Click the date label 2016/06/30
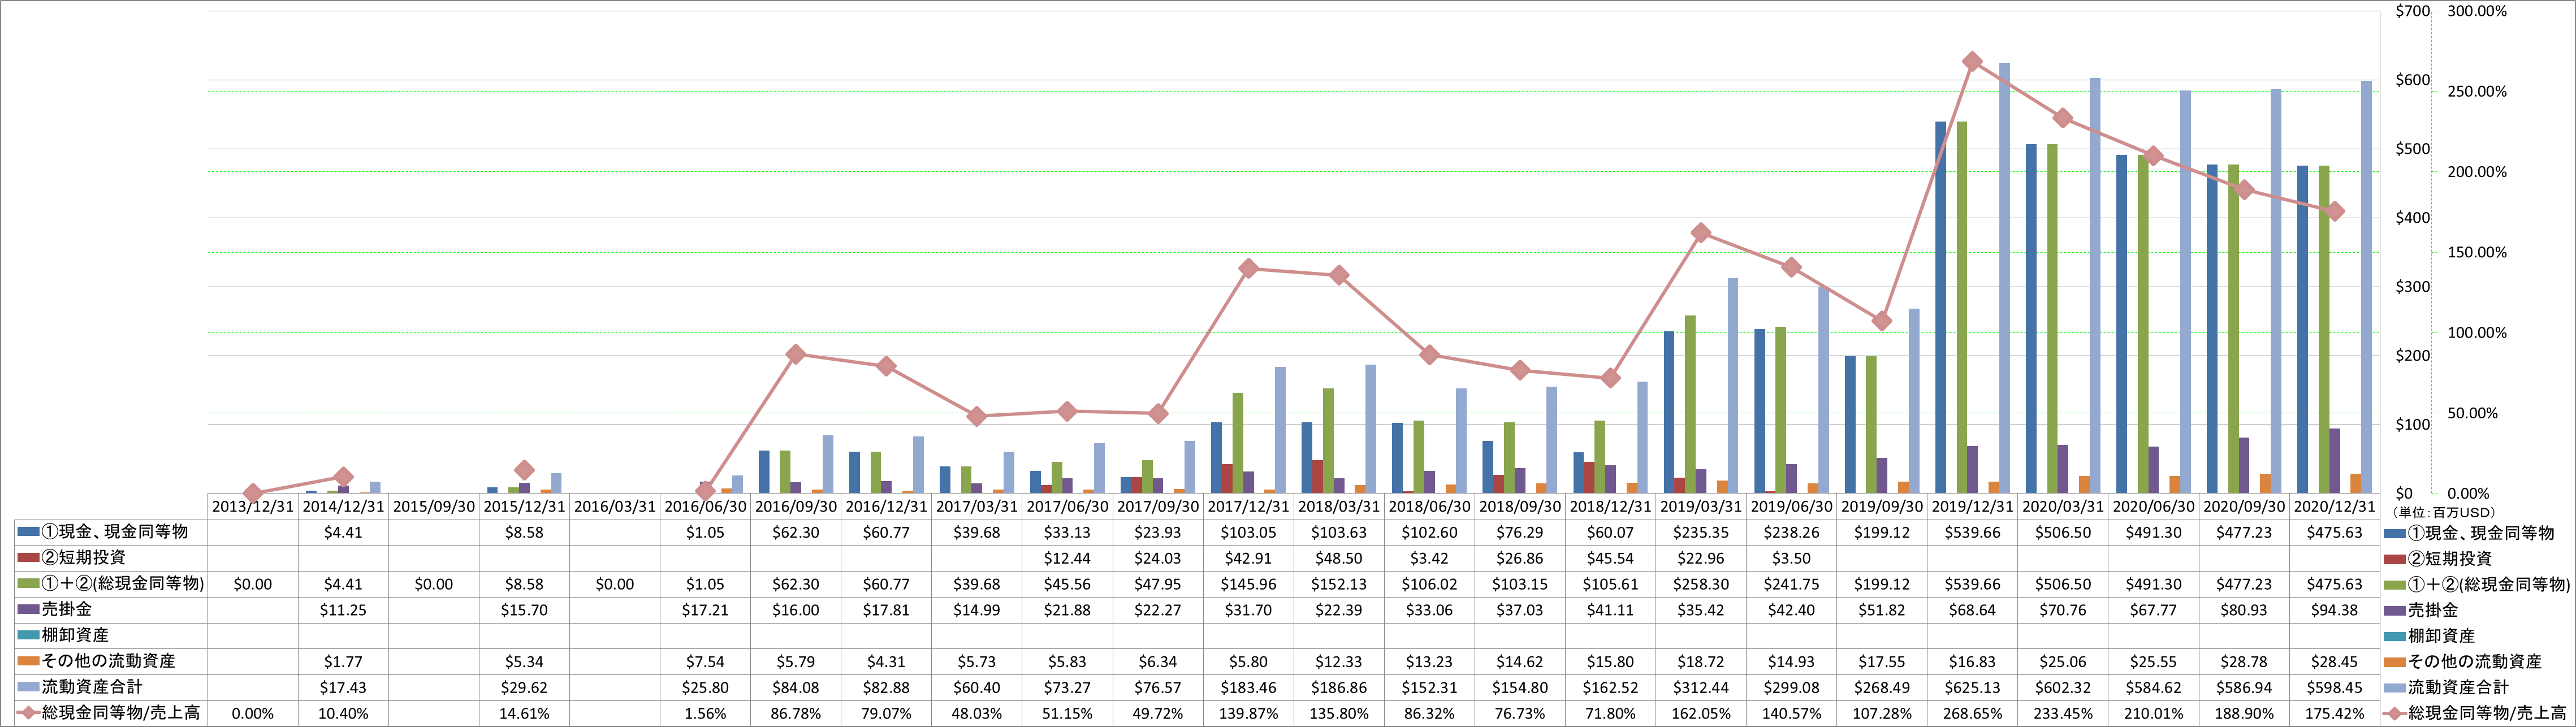2576x727 pixels. click(x=705, y=507)
